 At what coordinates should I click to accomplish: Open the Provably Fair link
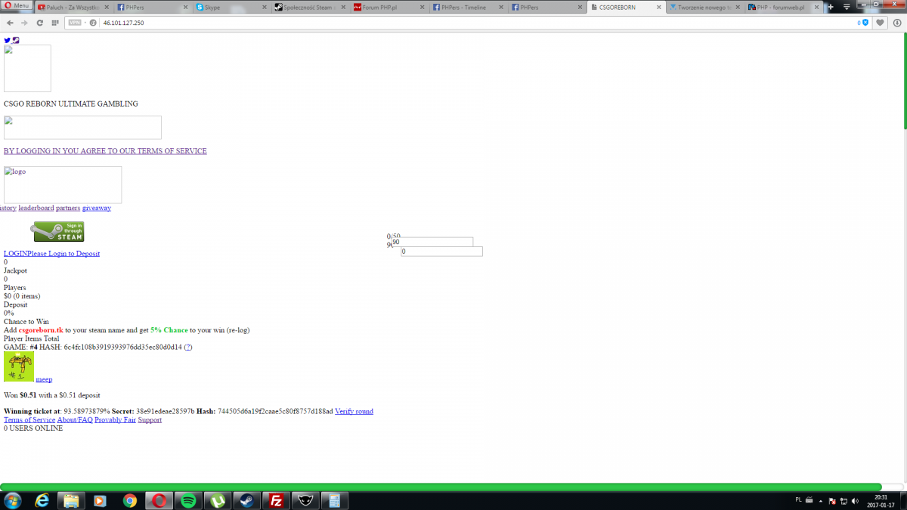pyautogui.click(x=115, y=420)
